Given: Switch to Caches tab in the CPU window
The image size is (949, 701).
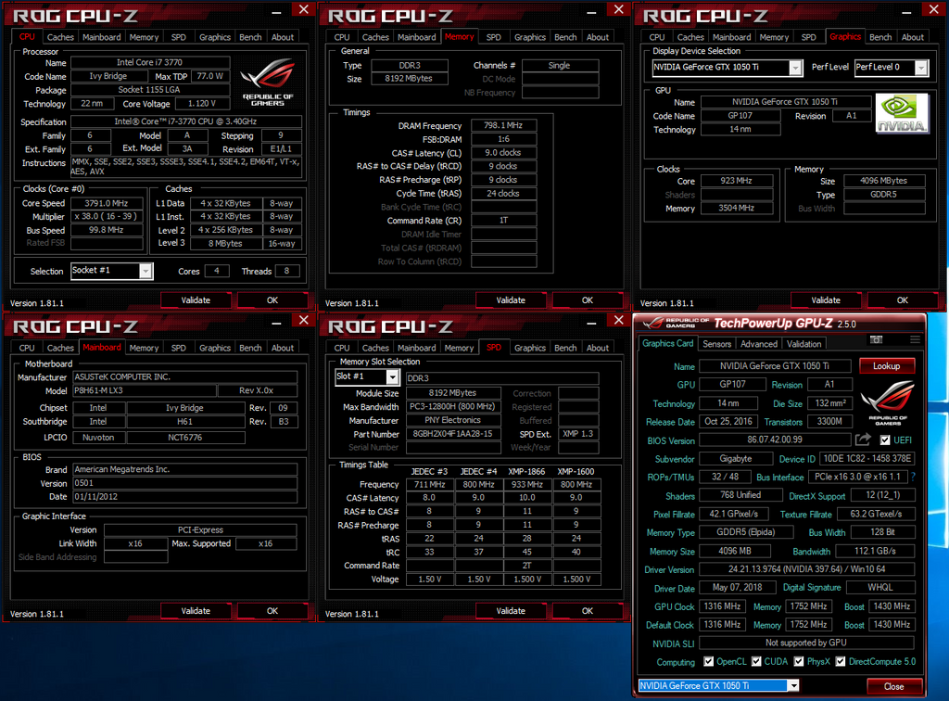Looking at the screenshot, I should pos(60,37).
